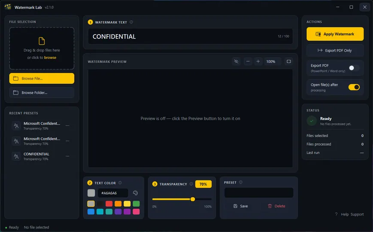The height and width of the screenshot is (232, 373).
Task: Click the empty preset name field
Action: [258, 193]
